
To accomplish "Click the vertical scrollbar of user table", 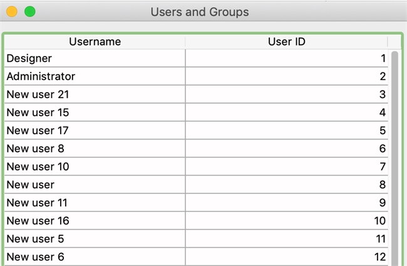I will click(x=394, y=156).
